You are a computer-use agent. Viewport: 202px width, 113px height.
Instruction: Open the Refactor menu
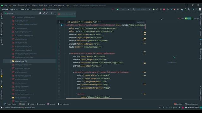tap(34, 5)
